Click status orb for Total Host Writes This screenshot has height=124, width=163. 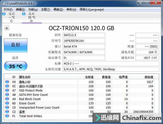(x=7, y=116)
